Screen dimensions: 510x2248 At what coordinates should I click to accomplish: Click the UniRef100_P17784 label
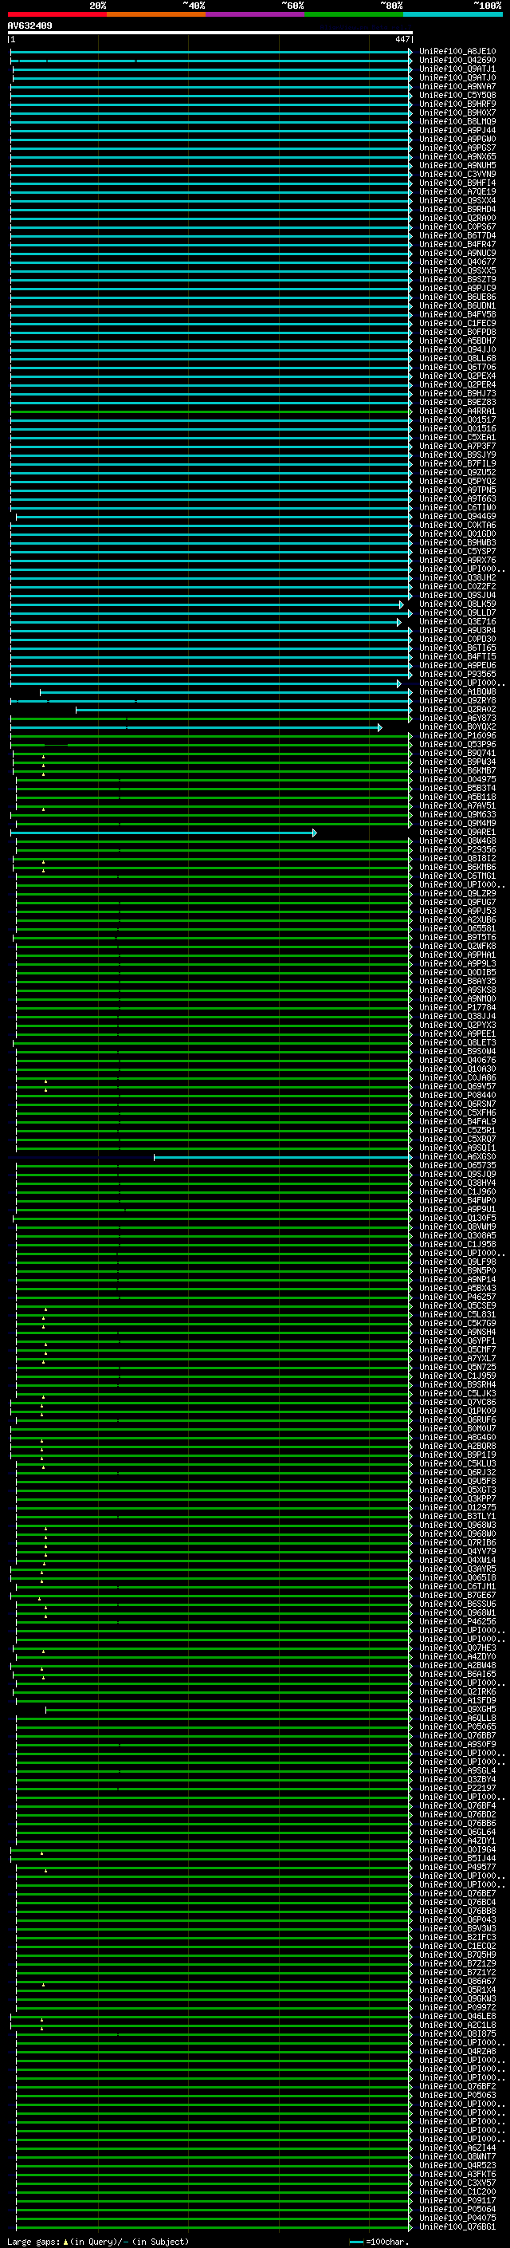coord(457,1008)
